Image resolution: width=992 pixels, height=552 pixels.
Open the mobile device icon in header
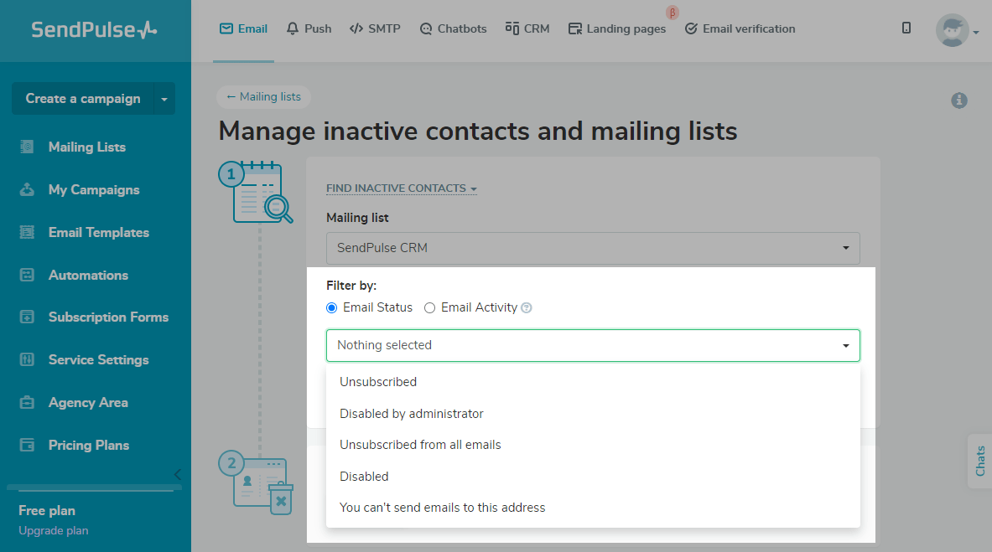tap(906, 28)
